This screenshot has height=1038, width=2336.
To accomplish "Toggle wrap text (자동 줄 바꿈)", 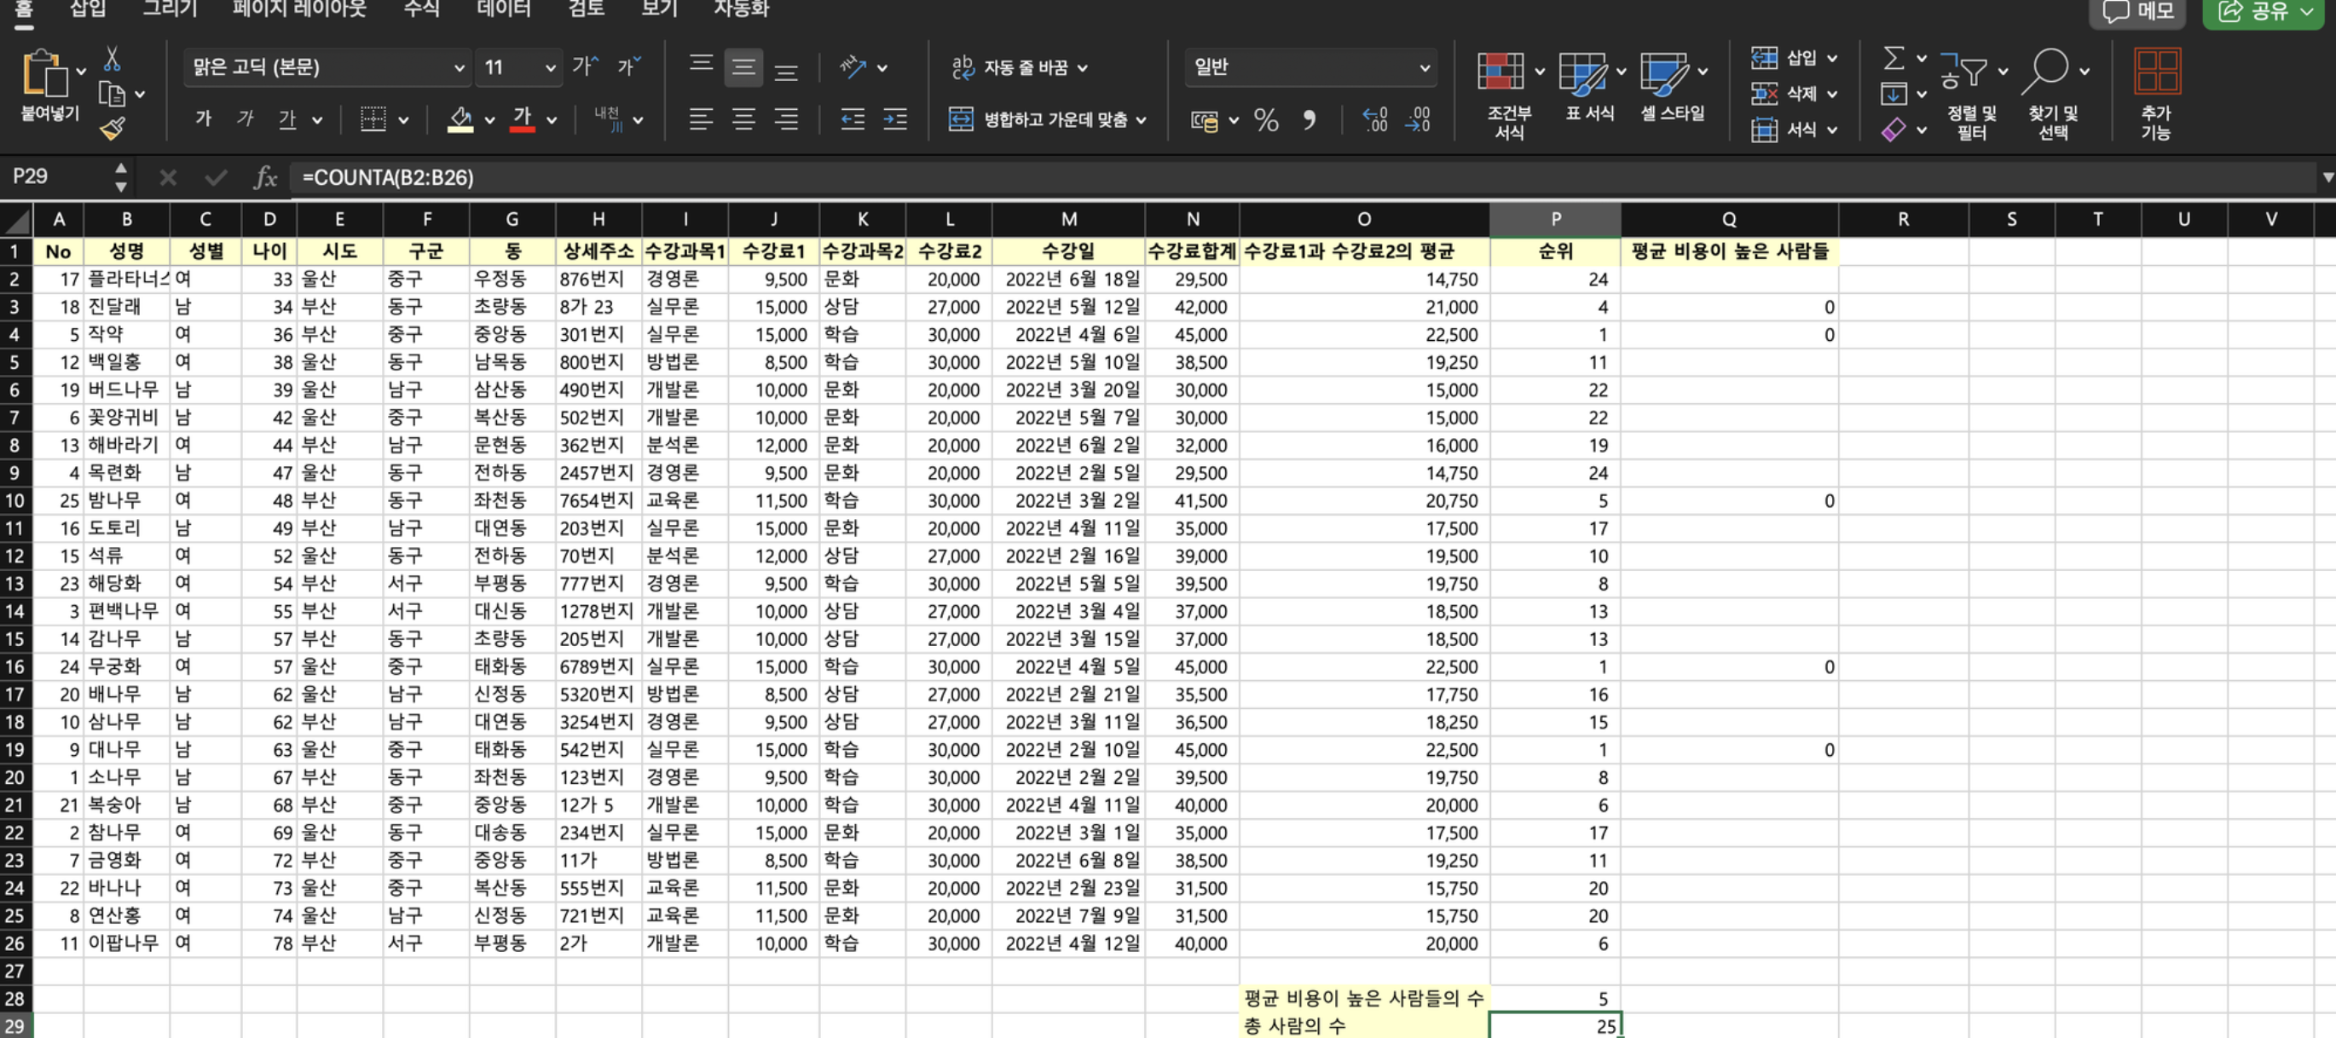I will [1017, 67].
